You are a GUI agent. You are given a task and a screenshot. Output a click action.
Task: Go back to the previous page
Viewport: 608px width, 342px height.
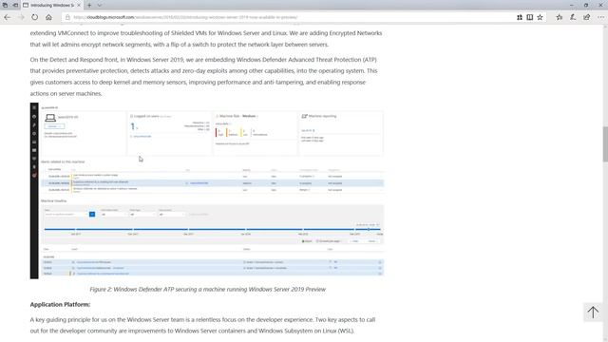(x=7, y=17)
